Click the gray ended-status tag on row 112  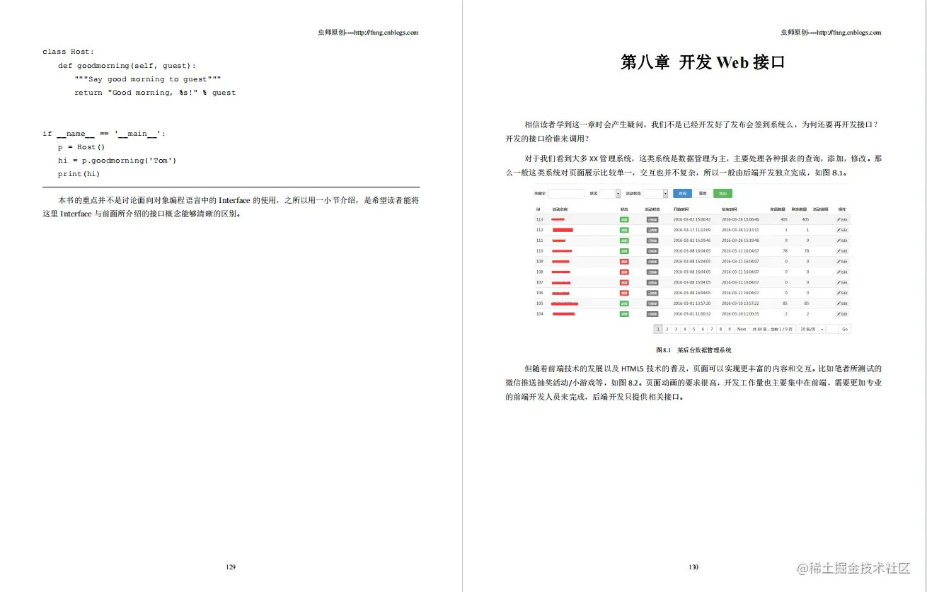pyautogui.click(x=652, y=230)
